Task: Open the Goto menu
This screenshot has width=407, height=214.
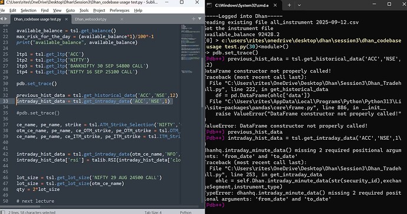Action: pyautogui.click(x=70, y=11)
